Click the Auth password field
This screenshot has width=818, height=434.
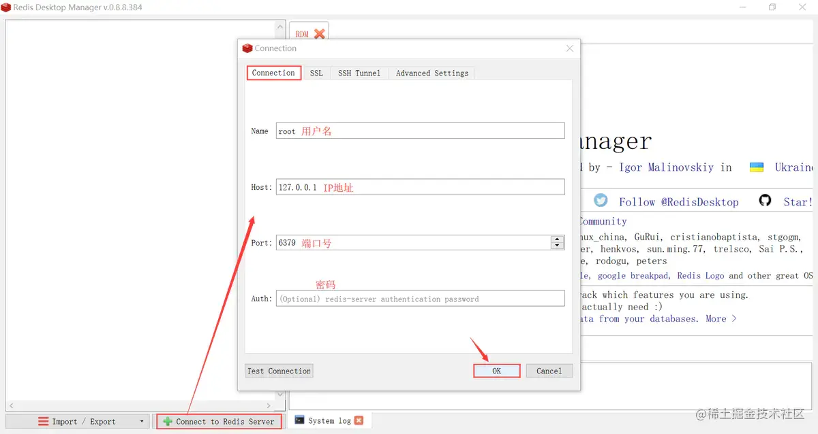click(x=421, y=299)
